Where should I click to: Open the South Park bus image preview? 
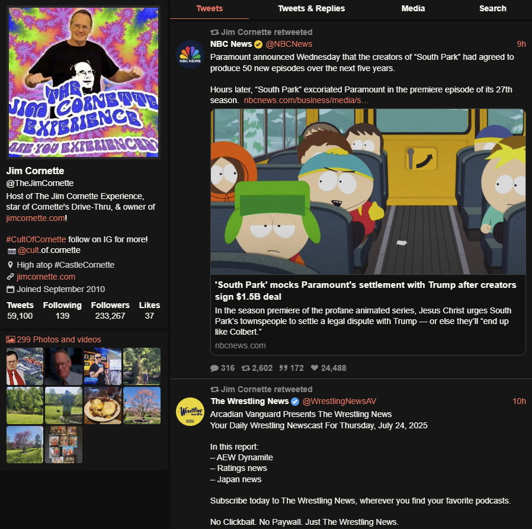pos(368,192)
